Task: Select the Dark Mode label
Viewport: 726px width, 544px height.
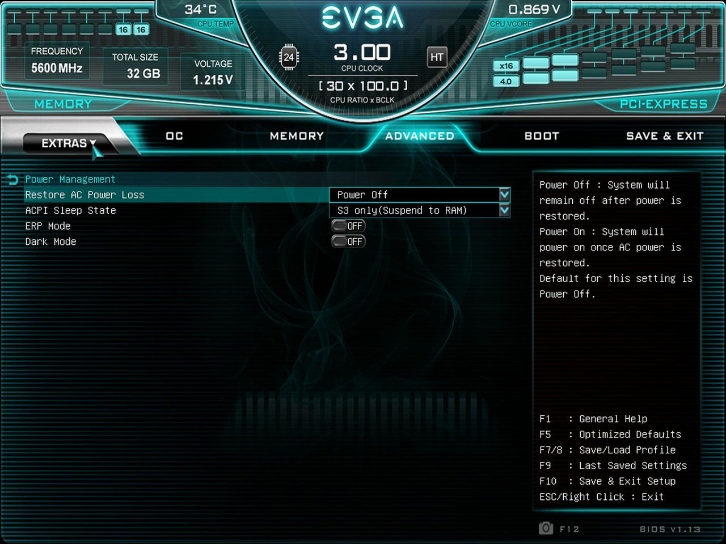Action: click(51, 241)
